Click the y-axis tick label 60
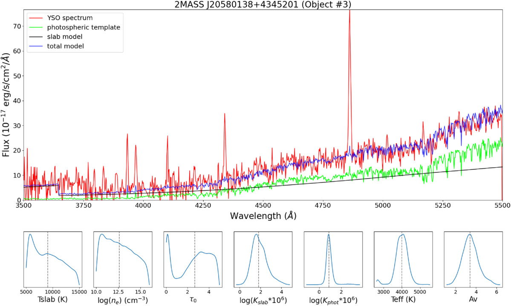Screen dimensions: 511x306 click(17, 51)
